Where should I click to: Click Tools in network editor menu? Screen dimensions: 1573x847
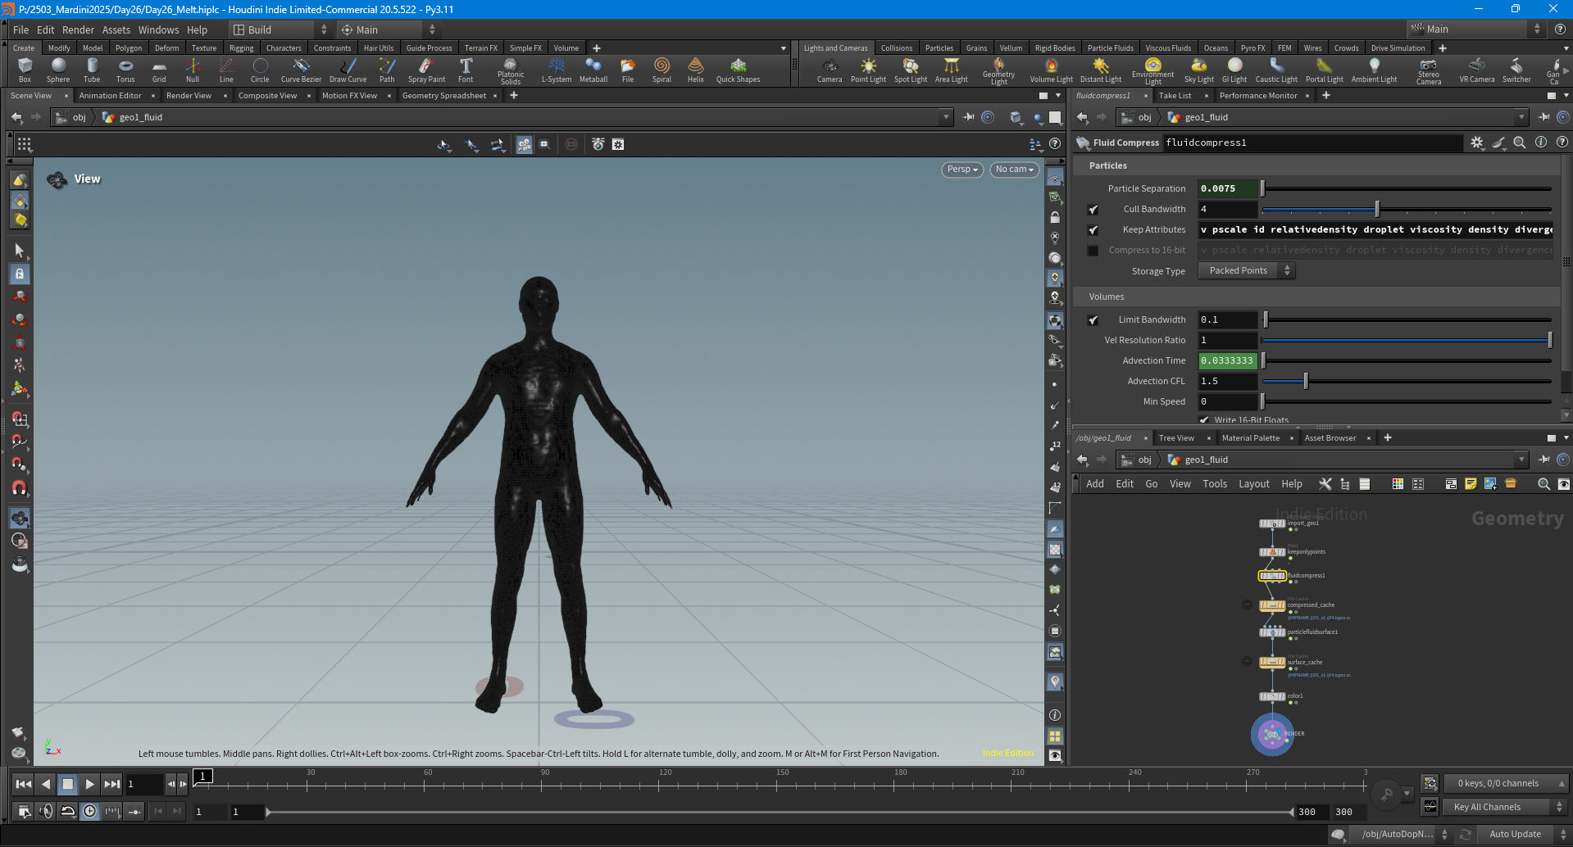[x=1215, y=484]
